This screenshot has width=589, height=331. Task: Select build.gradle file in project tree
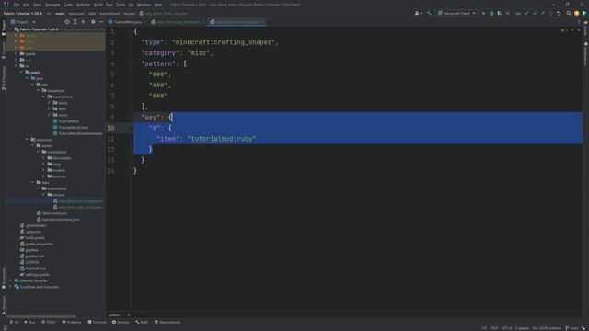coord(33,237)
